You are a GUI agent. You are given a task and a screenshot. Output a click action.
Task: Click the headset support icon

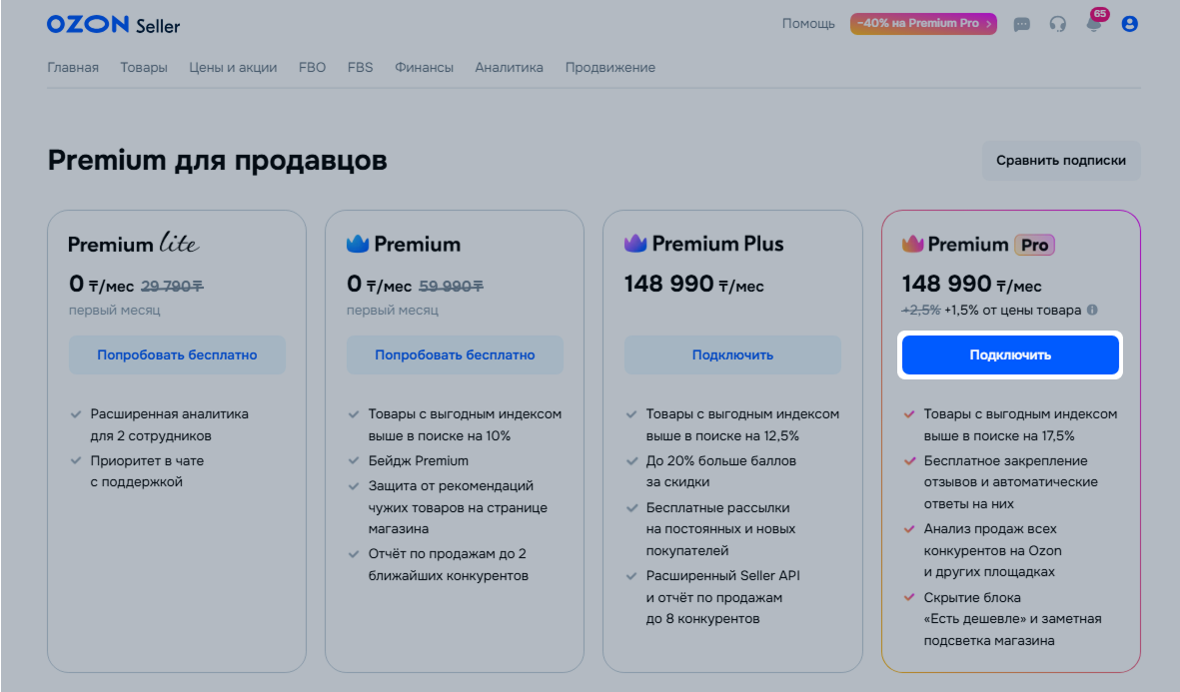point(1058,24)
